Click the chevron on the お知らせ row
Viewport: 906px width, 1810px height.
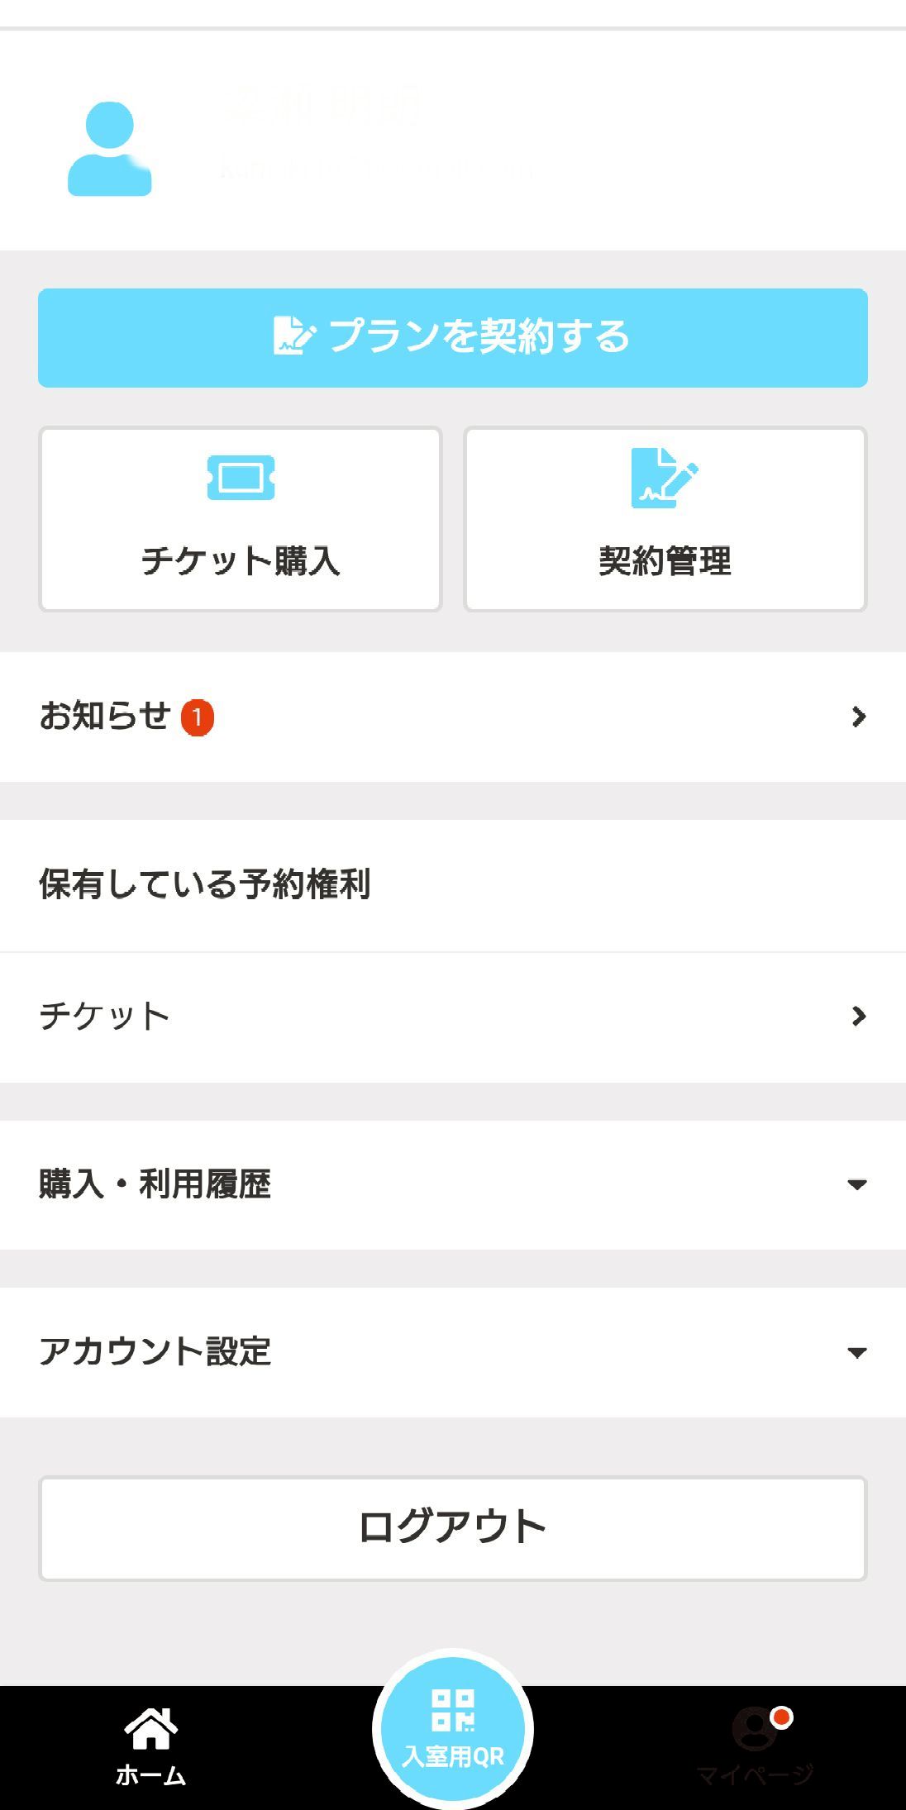click(859, 717)
